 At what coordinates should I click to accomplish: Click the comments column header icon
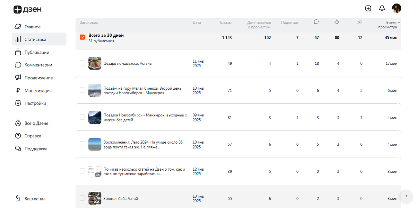point(316,22)
